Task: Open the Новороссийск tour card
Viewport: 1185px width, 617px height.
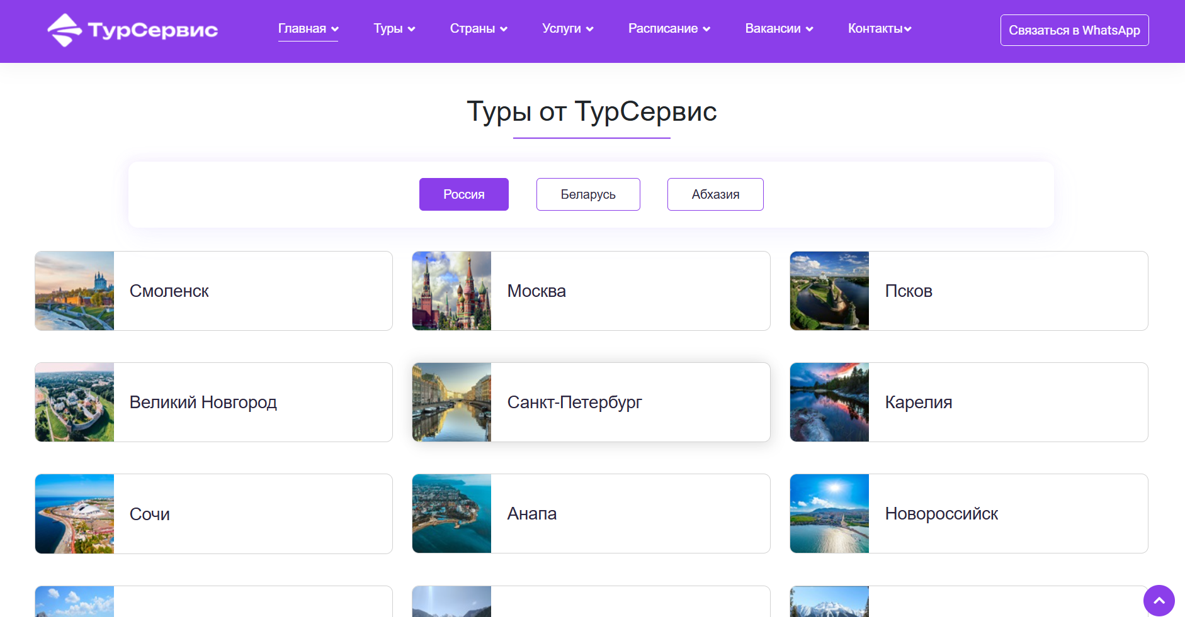Action: (969, 514)
